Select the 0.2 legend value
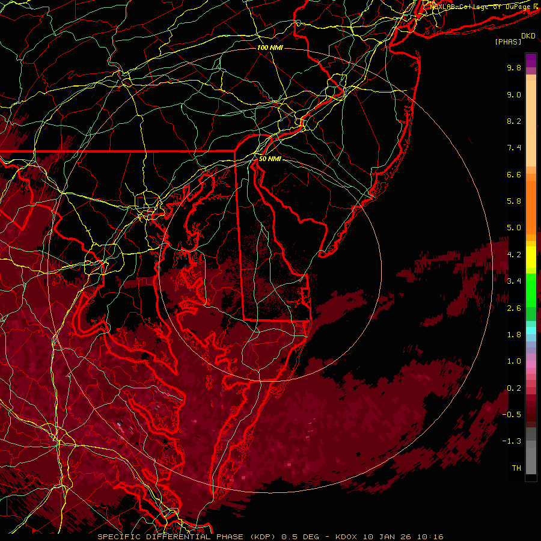This screenshot has height=541, width=541. [x=514, y=388]
